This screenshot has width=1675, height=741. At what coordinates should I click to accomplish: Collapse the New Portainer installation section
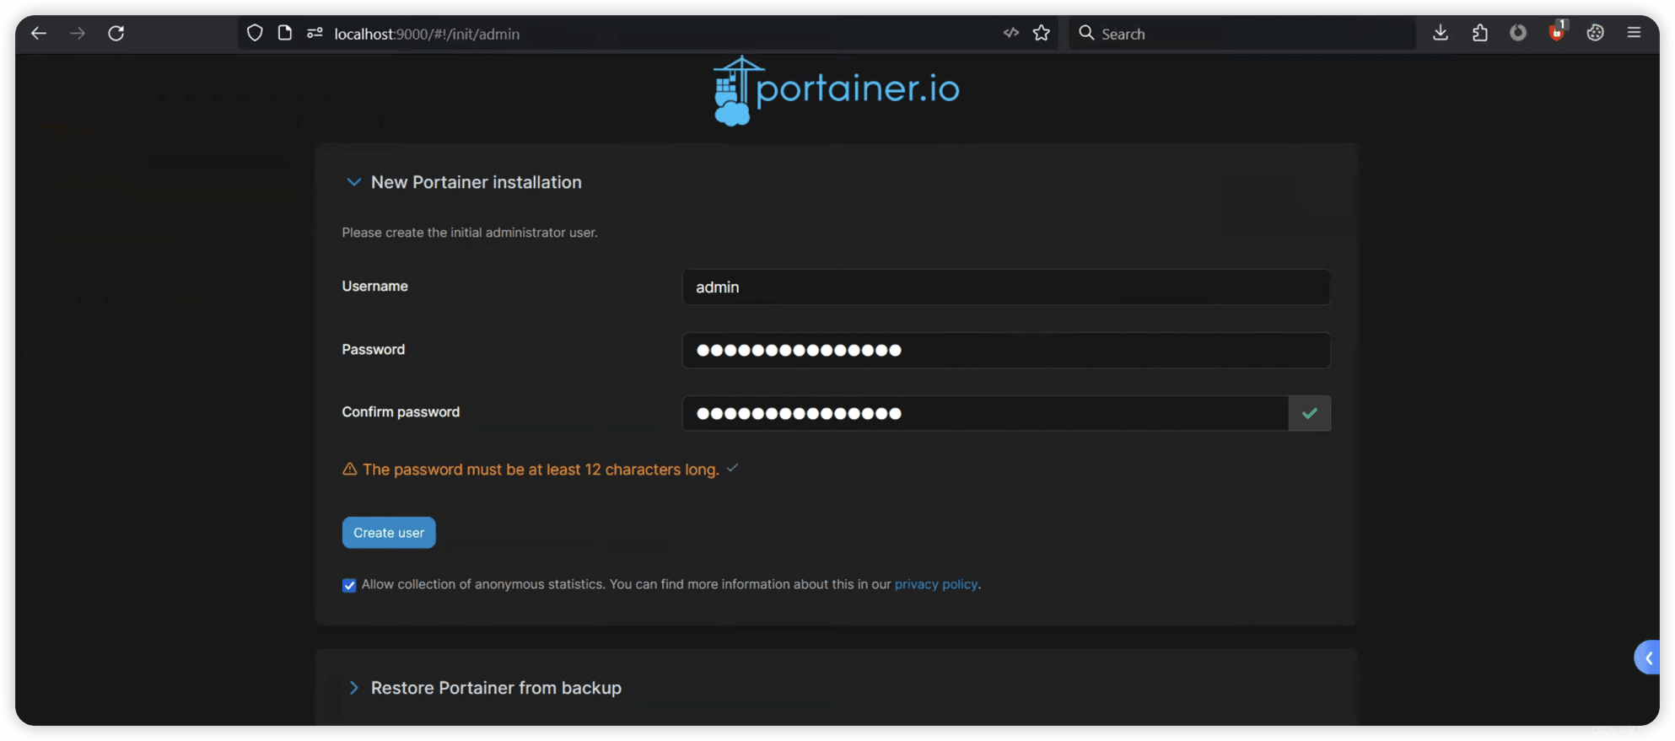pyautogui.click(x=353, y=182)
